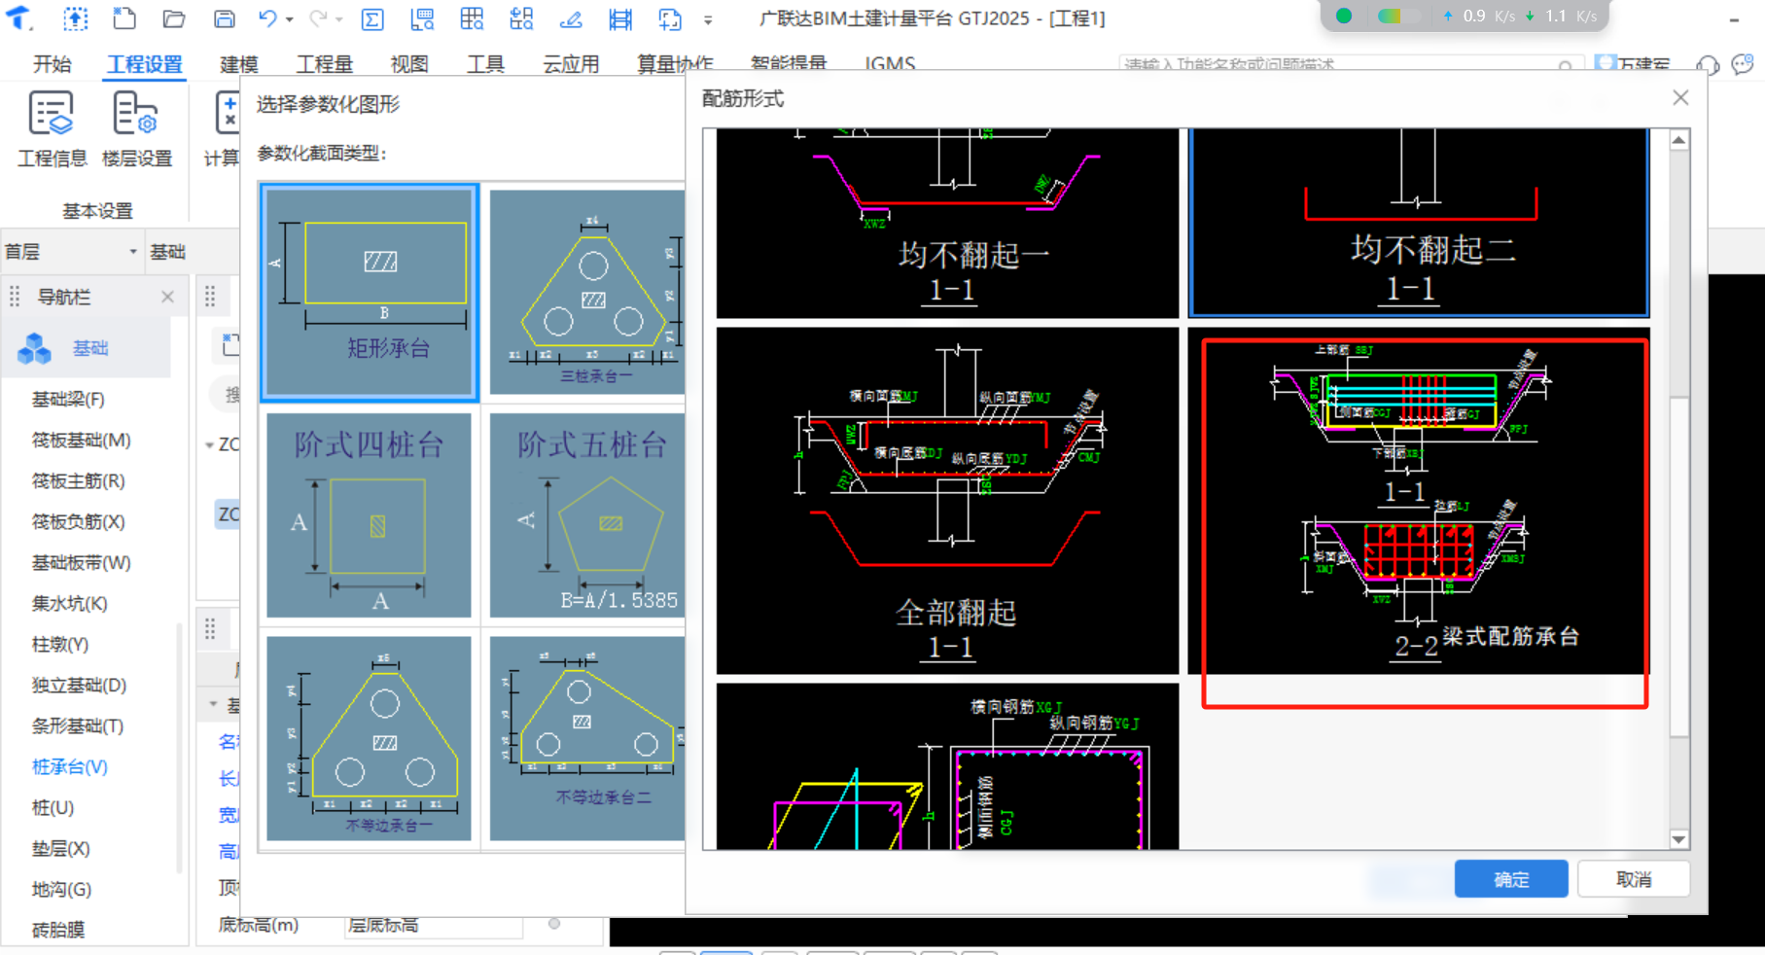Cancel with the 取消 button

1634,879
